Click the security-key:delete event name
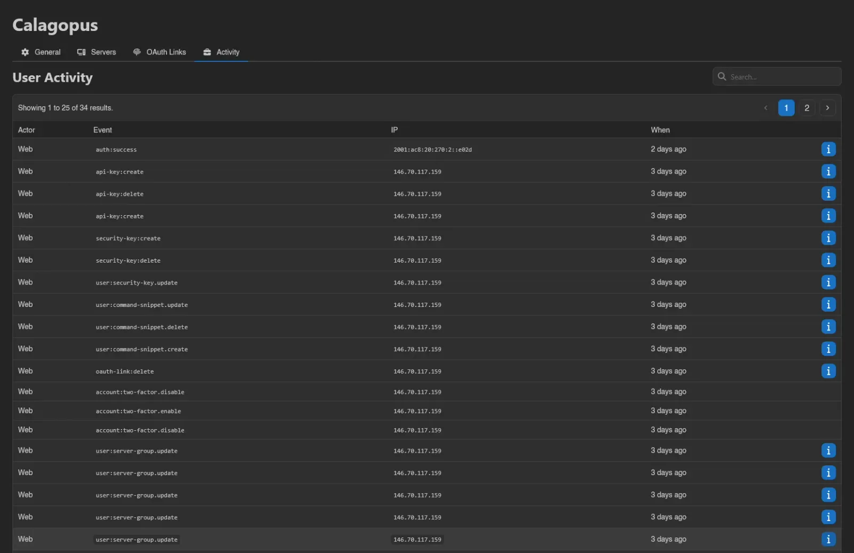The width and height of the screenshot is (854, 553). coord(128,261)
